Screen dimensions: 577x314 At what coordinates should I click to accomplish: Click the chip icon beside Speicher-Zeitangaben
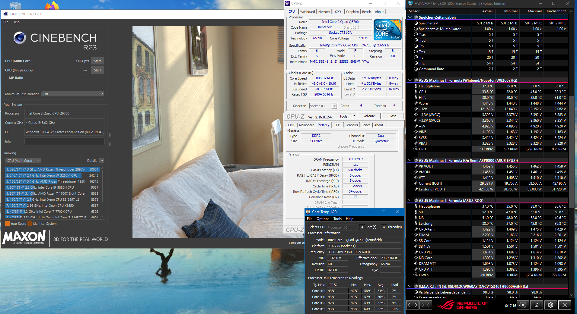pos(416,17)
